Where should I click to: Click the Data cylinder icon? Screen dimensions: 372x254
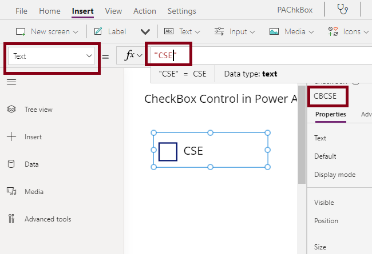11,164
